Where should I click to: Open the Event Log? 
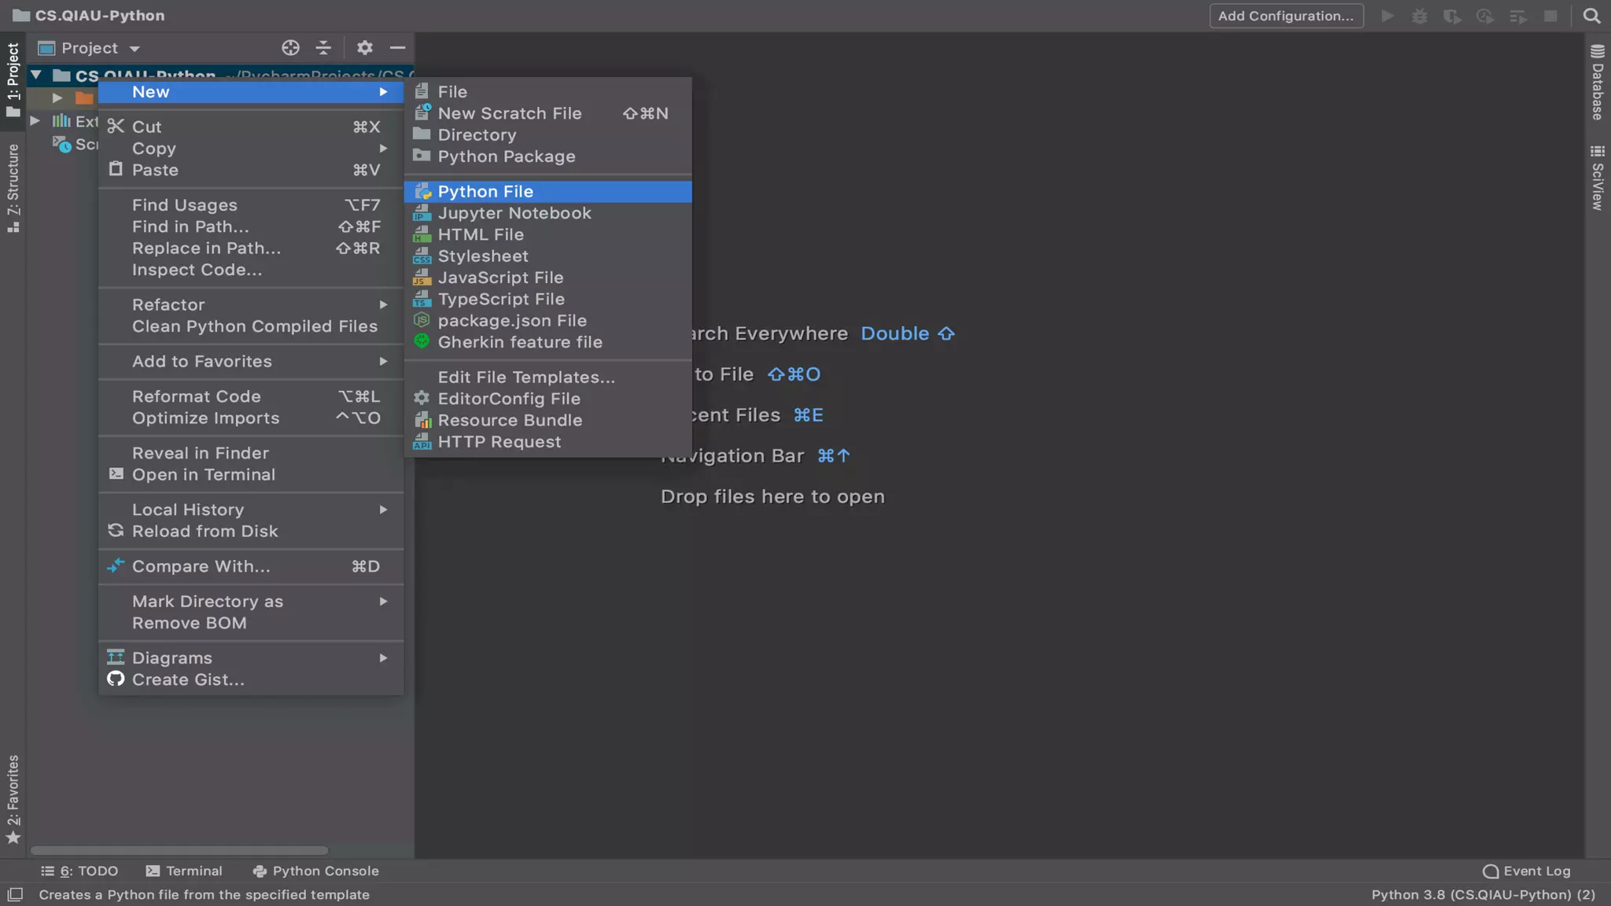click(1526, 871)
